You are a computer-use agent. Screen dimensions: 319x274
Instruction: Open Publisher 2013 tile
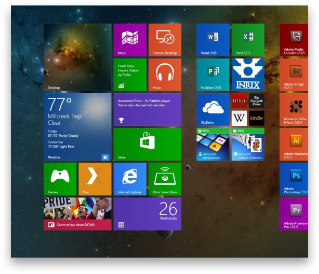[213, 75]
